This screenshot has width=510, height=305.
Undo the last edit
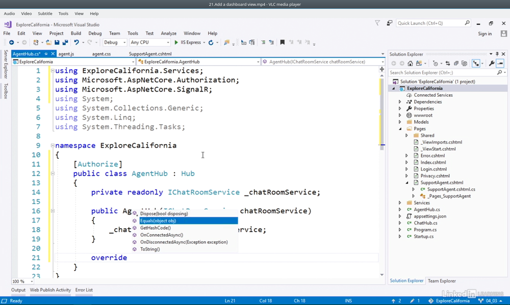coord(76,43)
